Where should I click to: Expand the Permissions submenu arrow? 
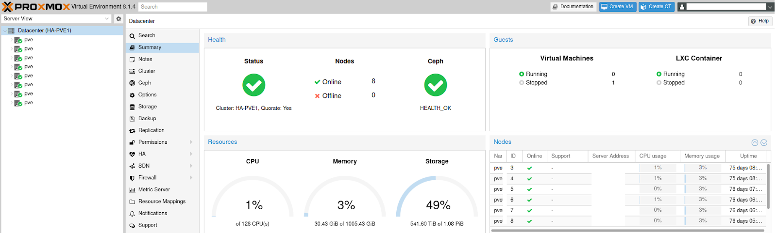click(x=191, y=142)
